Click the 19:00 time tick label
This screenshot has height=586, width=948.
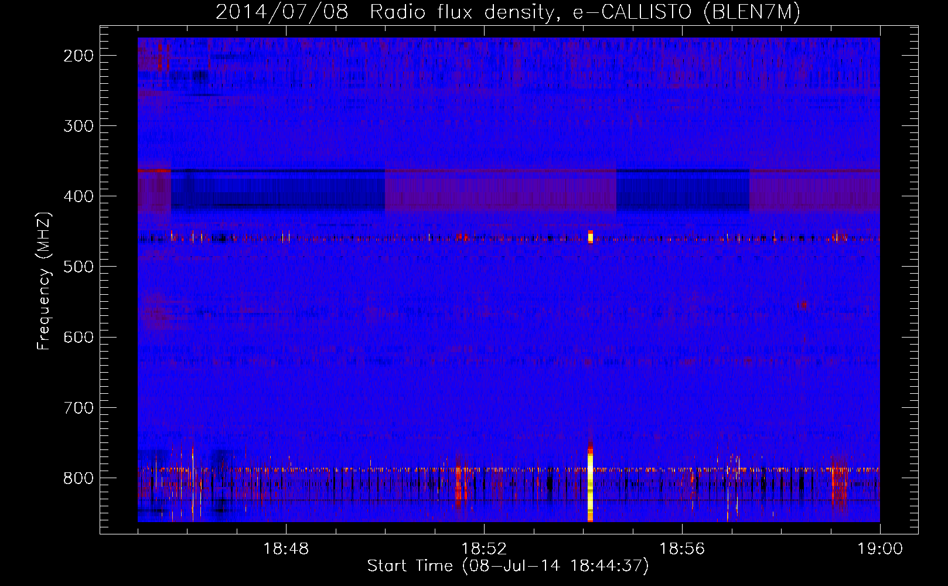[x=880, y=549]
